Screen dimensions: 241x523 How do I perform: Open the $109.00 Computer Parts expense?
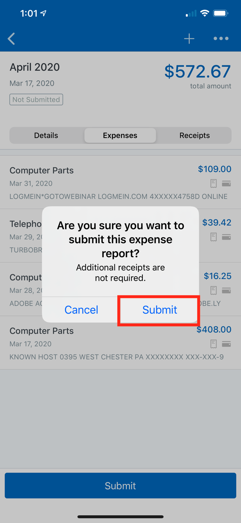(x=120, y=182)
